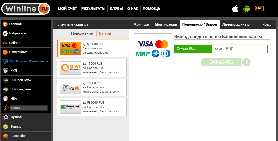278x141 pixels.
Task: Open the Android app download icon
Action: [246, 9]
